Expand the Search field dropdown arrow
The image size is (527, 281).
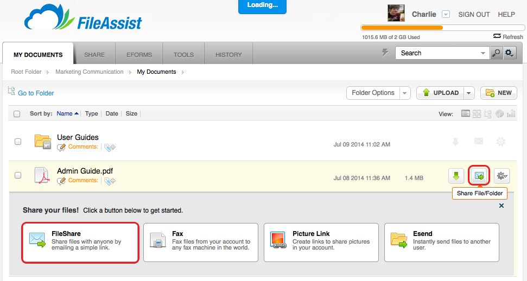click(483, 53)
